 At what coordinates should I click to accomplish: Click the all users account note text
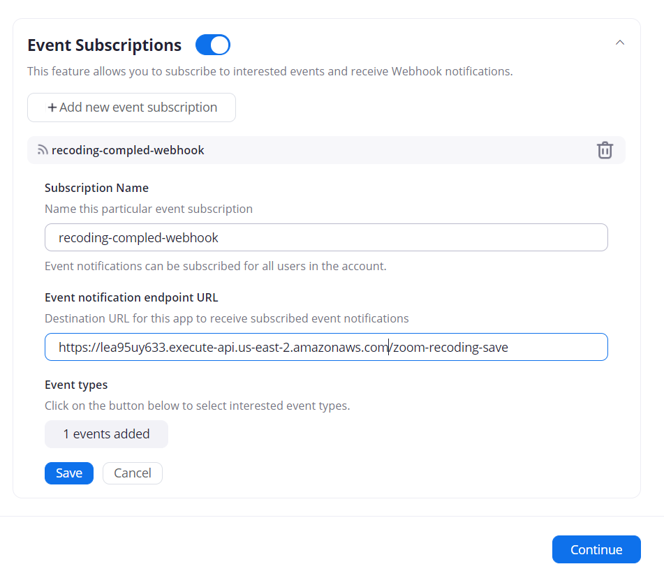(215, 266)
